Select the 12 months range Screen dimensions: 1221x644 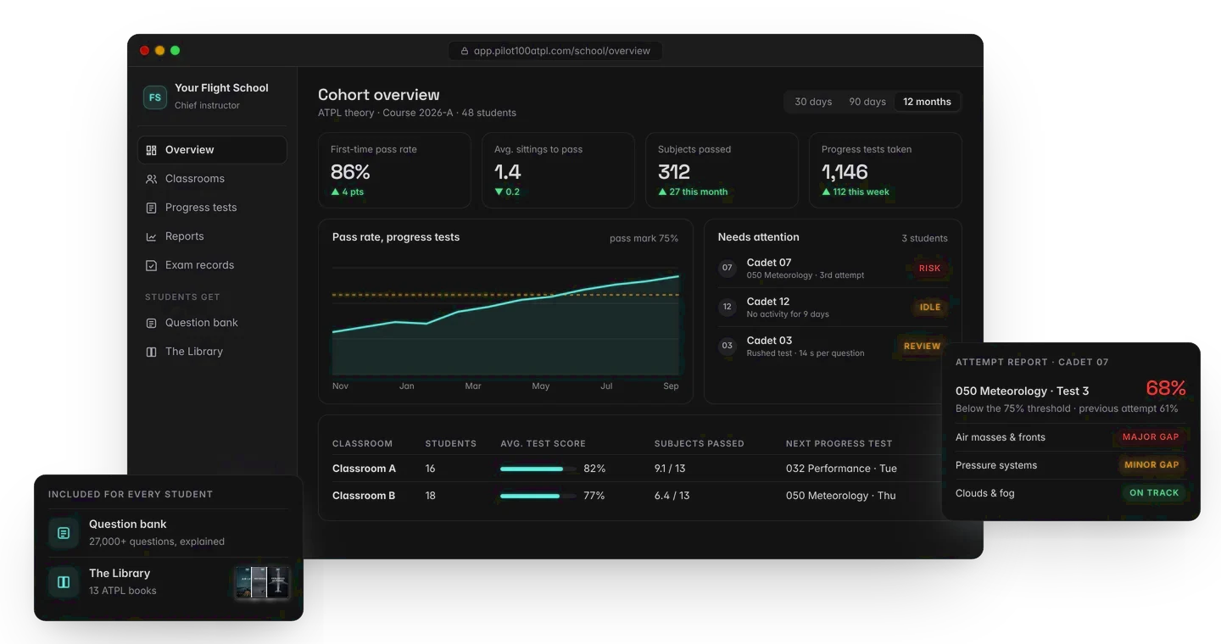coord(927,102)
